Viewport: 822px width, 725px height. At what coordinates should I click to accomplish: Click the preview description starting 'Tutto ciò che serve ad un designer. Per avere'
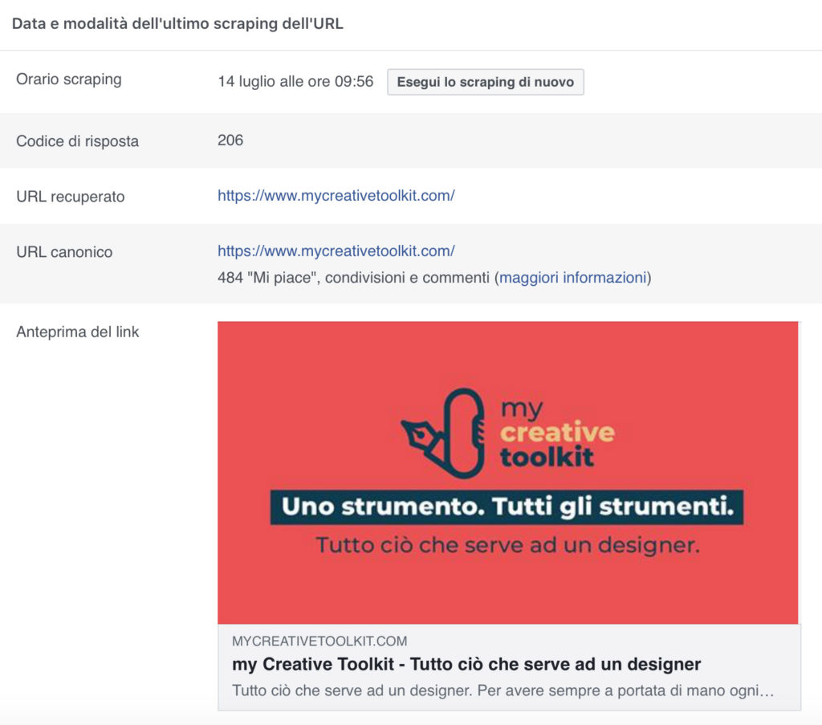point(503,690)
